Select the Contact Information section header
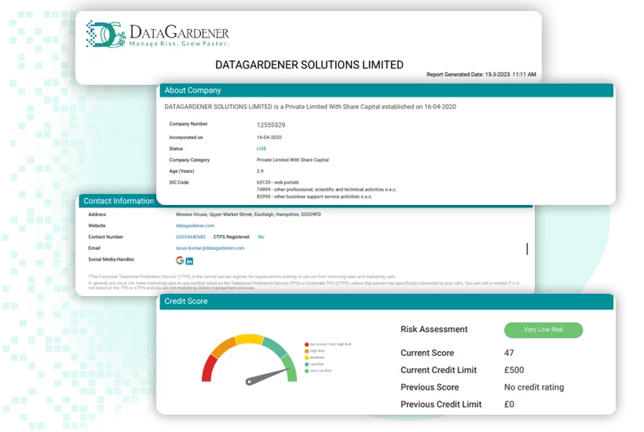 pos(119,201)
